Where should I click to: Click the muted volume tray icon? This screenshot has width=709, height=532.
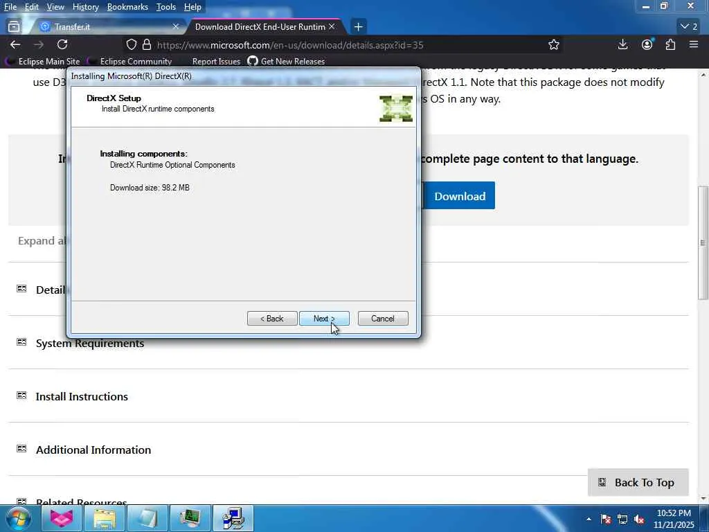[639, 520]
